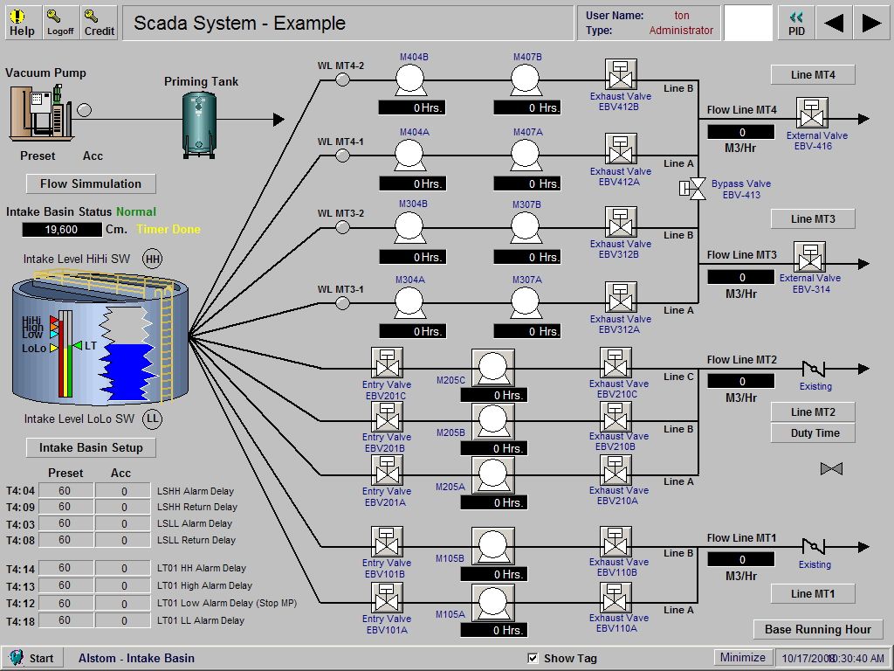Open the Credit panel
894x671 pixels.
[98, 21]
